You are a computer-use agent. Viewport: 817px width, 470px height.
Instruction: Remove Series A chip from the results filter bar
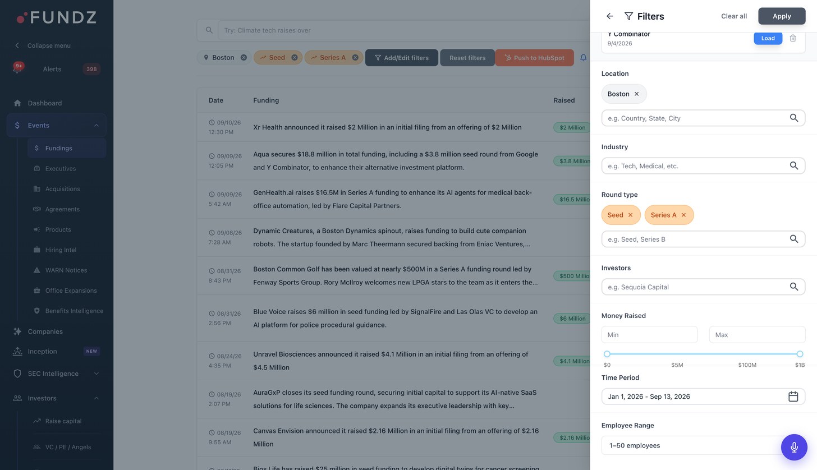coord(355,58)
